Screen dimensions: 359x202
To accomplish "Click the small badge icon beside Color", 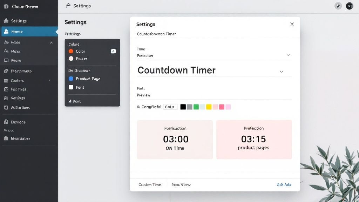I will (x=113, y=51).
